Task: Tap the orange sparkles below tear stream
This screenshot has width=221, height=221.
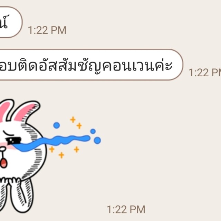Action: tap(64, 152)
